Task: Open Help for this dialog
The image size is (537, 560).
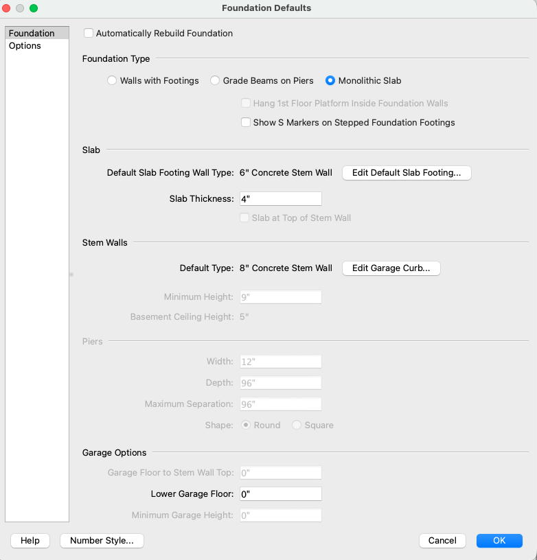Action: click(x=30, y=541)
